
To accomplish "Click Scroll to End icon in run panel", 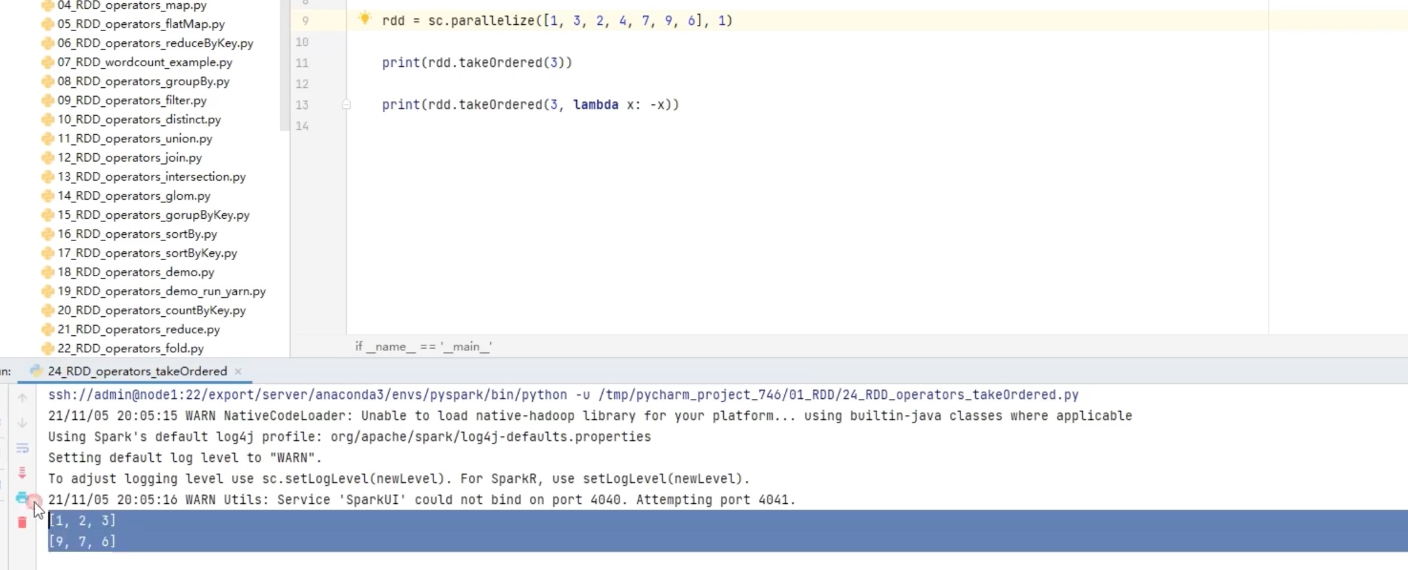I will coord(22,473).
